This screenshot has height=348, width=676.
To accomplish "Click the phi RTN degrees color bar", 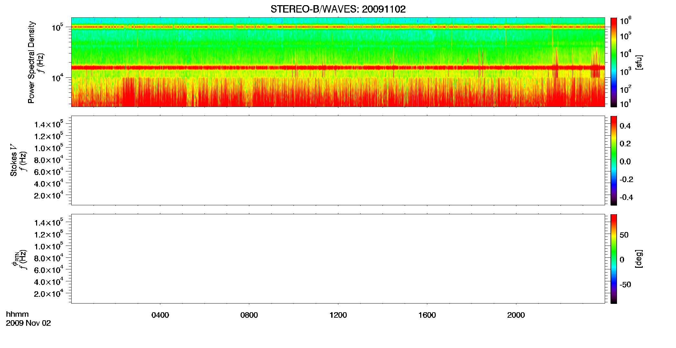I will pyautogui.click(x=614, y=259).
